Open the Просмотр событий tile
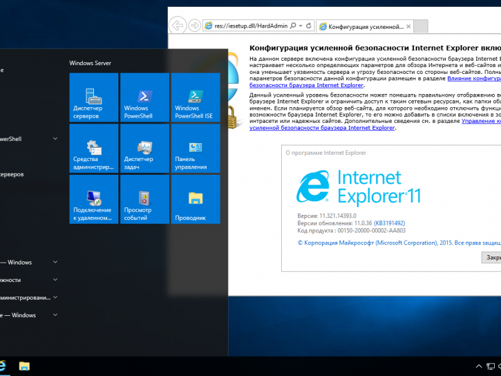501x376 pixels. click(x=145, y=199)
